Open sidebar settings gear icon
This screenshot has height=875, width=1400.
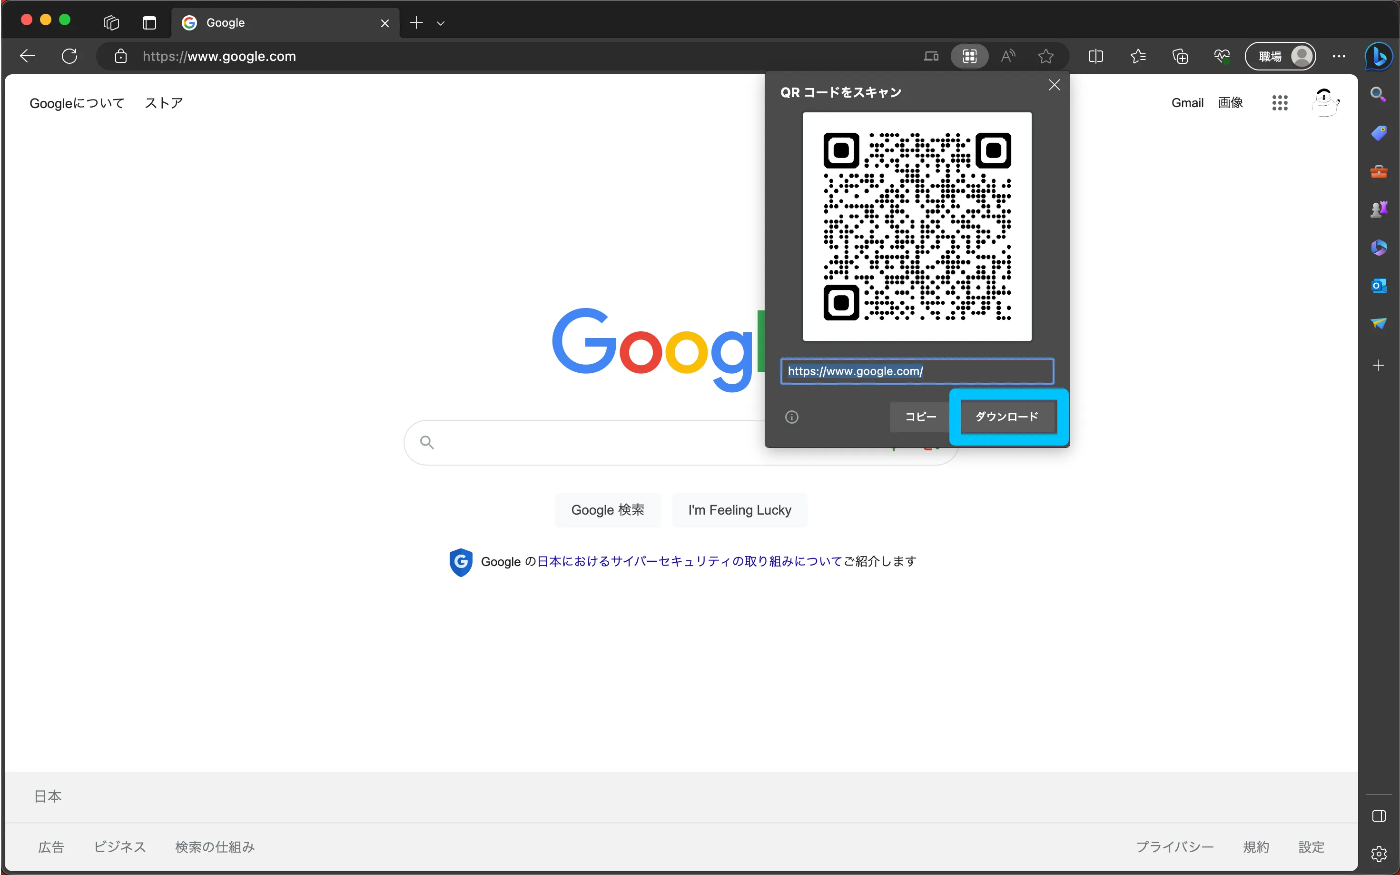1379,854
